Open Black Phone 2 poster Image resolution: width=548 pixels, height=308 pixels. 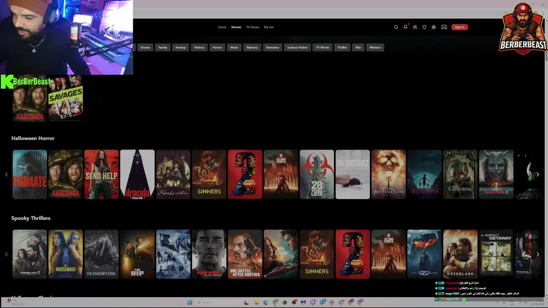click(x=496, y=174)
